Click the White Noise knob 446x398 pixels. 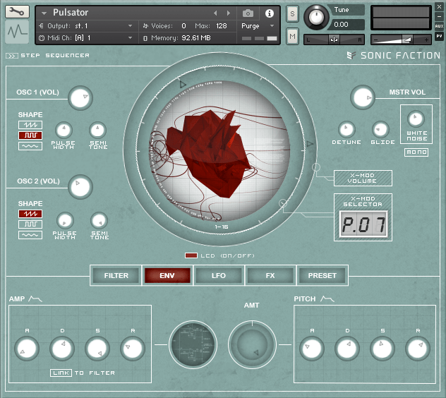pos(416,119)
